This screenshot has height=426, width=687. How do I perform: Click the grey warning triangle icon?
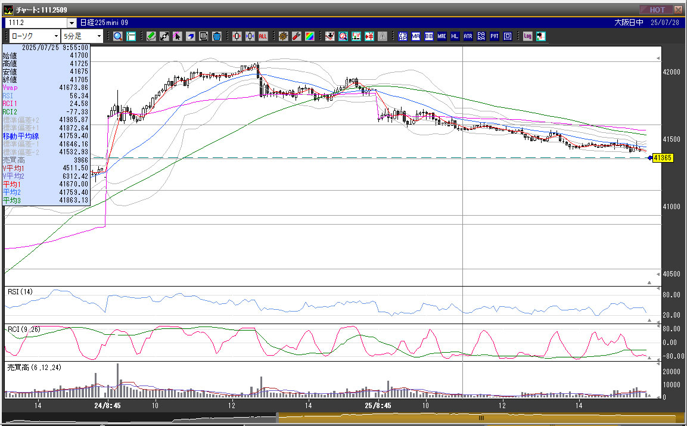[383, 36]
